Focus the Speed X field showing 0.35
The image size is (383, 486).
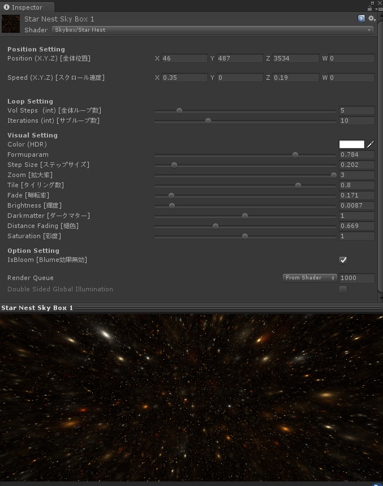coord(184,78)
